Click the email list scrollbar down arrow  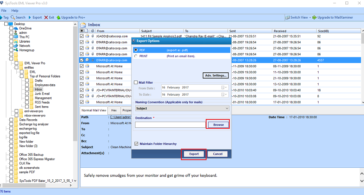click(363, 102)
